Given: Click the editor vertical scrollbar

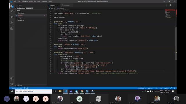Looking at the screenshot, I should (x=176, y=43).
